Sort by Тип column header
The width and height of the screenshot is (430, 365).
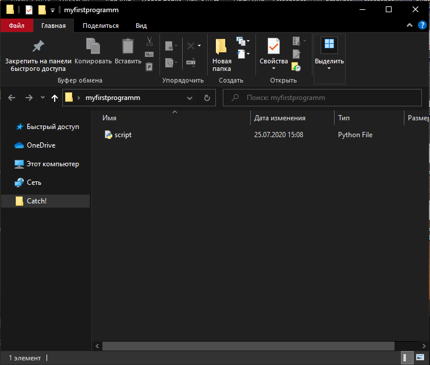pyautogui.click(x=369, y=118)
